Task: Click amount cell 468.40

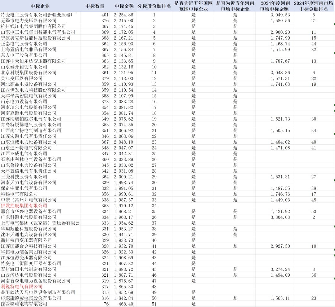Action: pyautogui.click(x=126, y=304)
